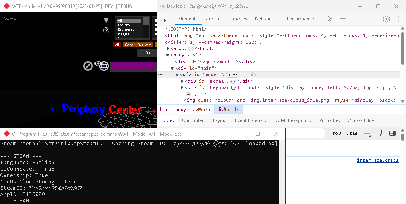Click the console window vertical scrollbar

282,150
